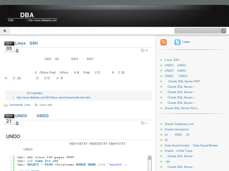
Task: Click the UNDO section heading
Action: coord(13,136)
